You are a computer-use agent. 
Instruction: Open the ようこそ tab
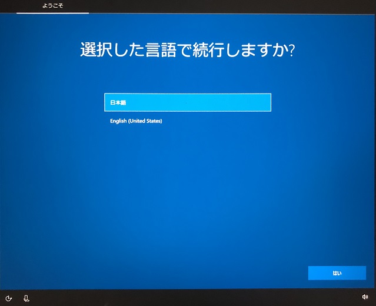[53, 6]
